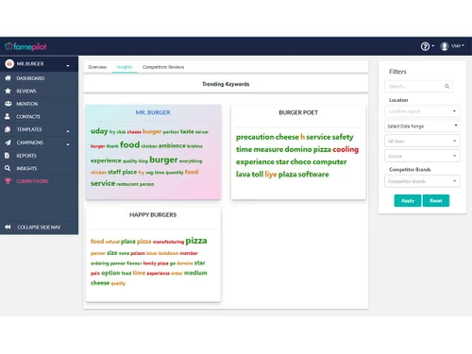Open the help question mark icon
Viewport: 472px width, 354px height.
pos(425,46)
